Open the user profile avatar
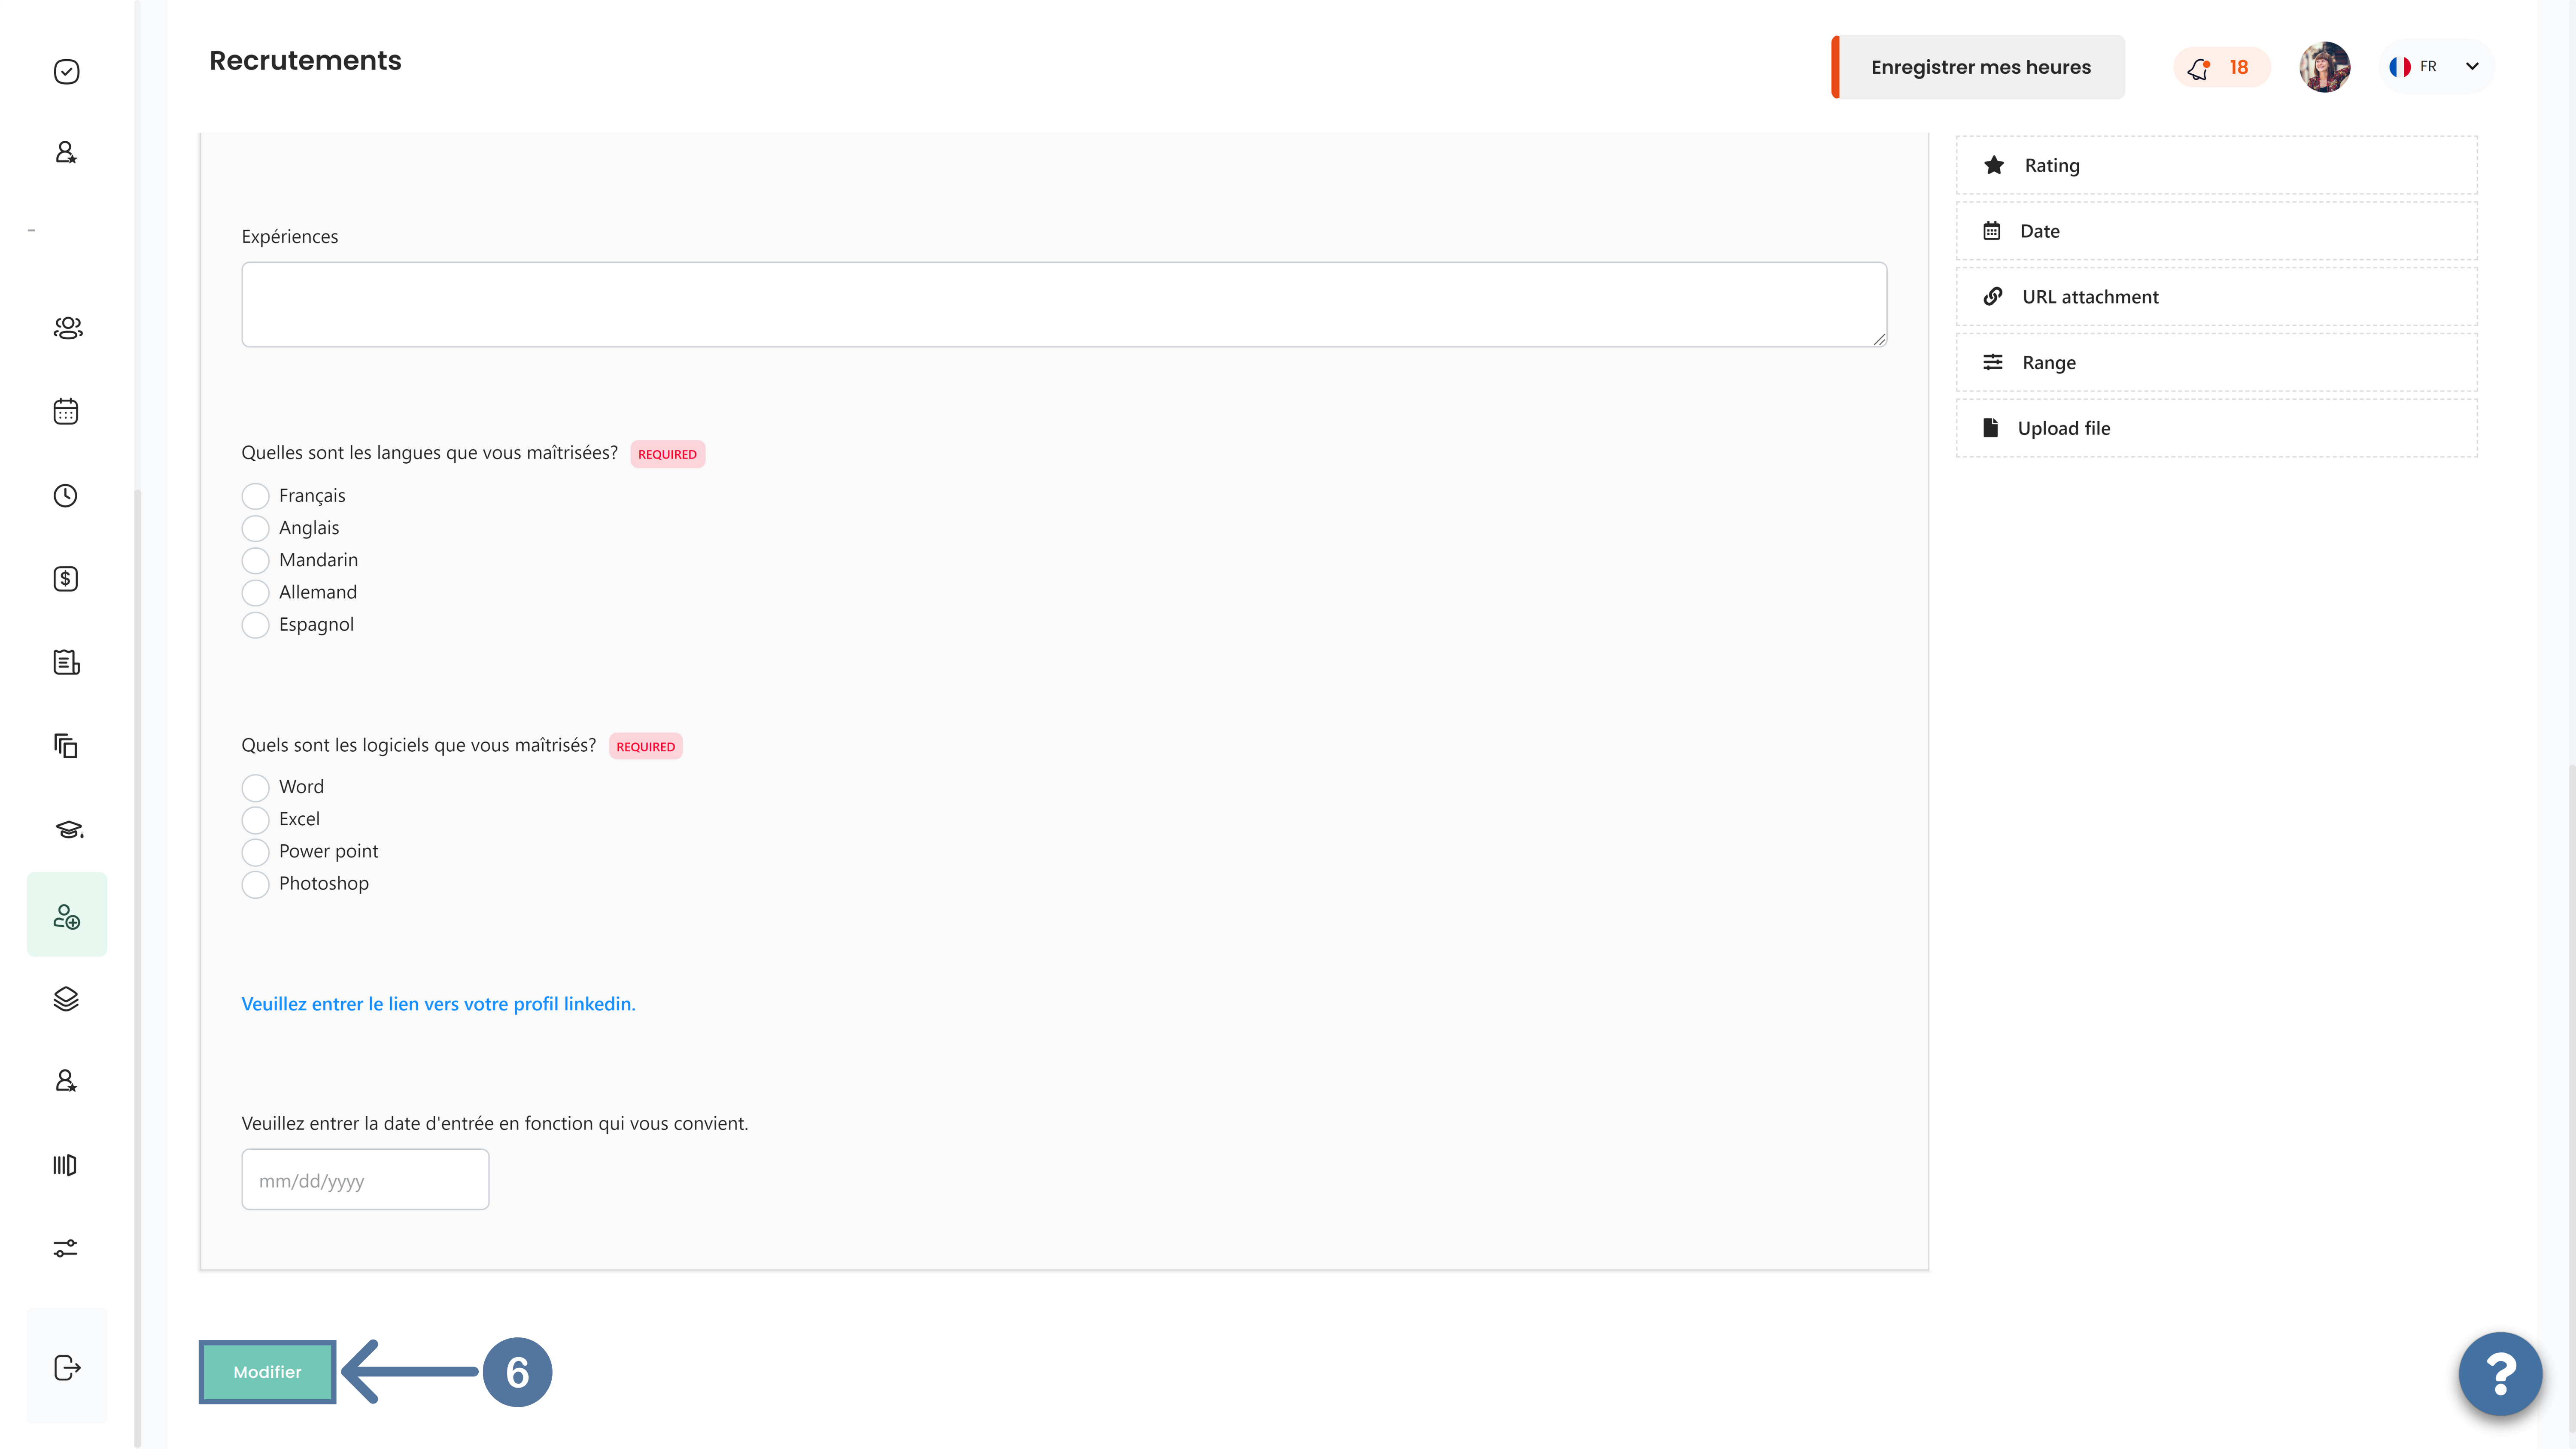This screenshot has height=1449, width=2576. point(2324,67)
